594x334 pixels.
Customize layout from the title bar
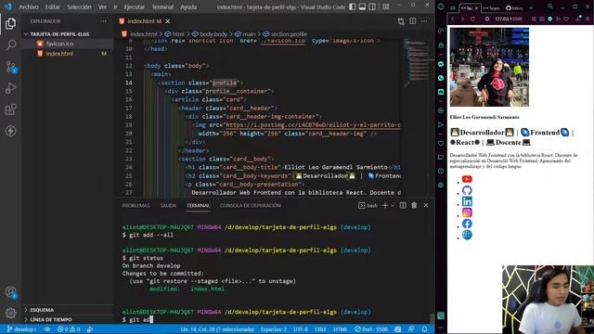(x=386, y=6)
